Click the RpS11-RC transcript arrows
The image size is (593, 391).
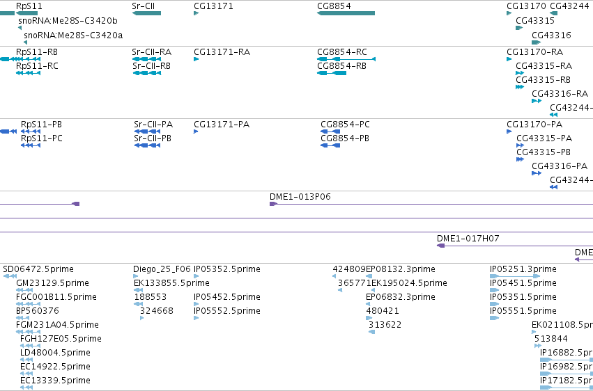click(x=28, y=73)
